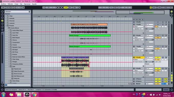Toggle the MIDI map mode button

point(160,7)
